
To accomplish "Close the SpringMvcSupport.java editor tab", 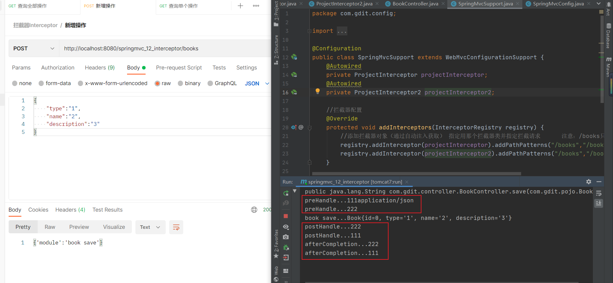I will pyautogui.click(x=518, y=4).
